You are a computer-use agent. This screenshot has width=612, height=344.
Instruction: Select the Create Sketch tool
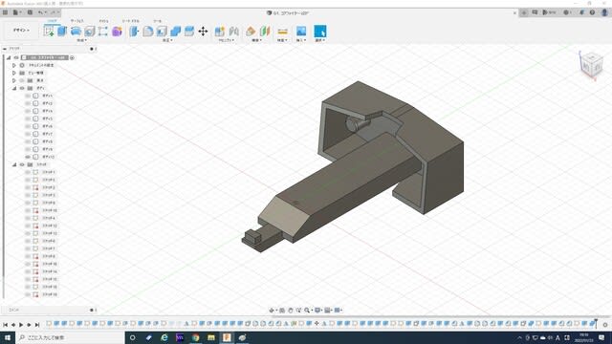point(49,32)
